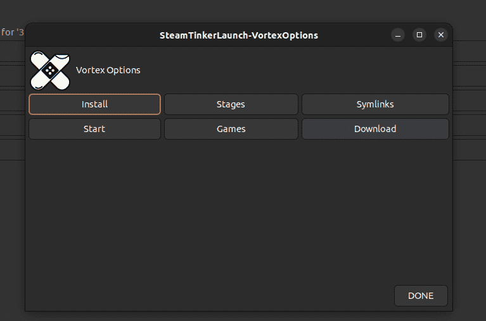Confirm with the DONE button
486x321 pixels.
coord(421,296)
